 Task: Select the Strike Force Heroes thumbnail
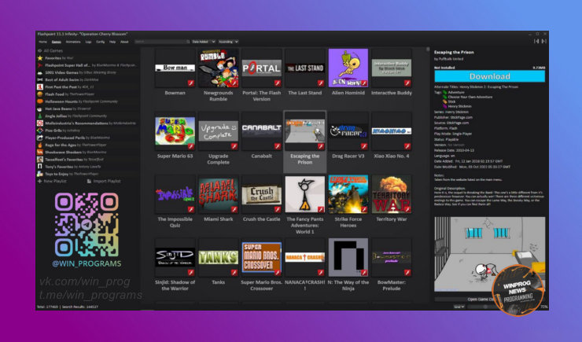point(348,194)
